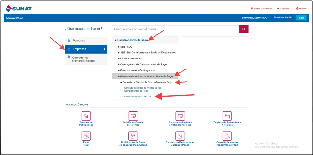Click the Accesos Directos heading
Screen dimensions: 313x155
[x=77, y=104]
